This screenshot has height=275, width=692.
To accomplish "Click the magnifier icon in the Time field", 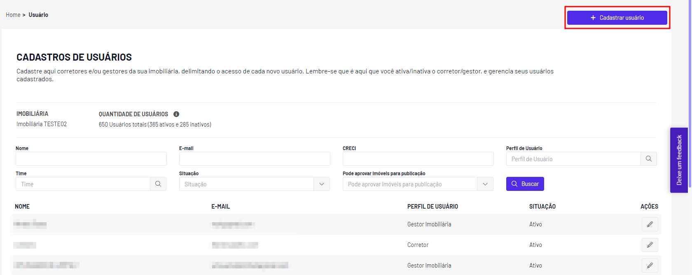I will pos(158,184).
